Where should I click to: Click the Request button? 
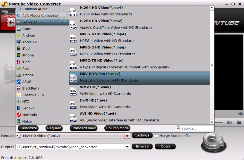coord(54,128)
